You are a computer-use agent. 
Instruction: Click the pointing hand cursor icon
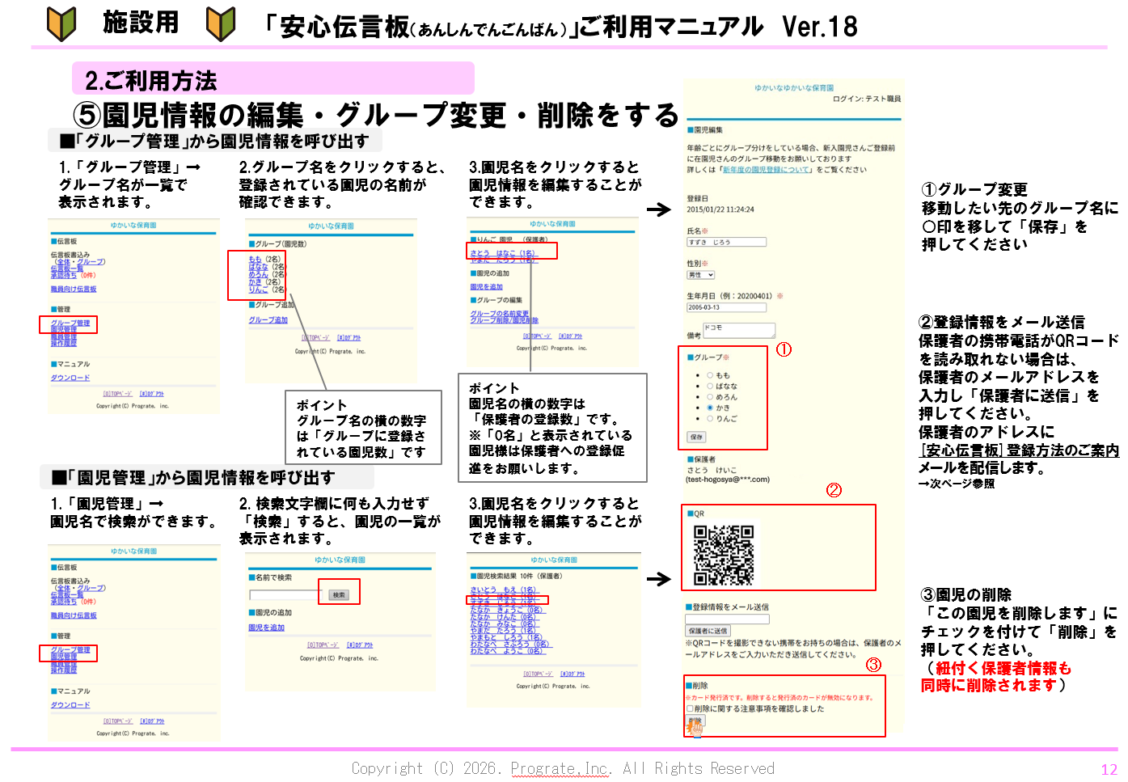click(695, 727)
